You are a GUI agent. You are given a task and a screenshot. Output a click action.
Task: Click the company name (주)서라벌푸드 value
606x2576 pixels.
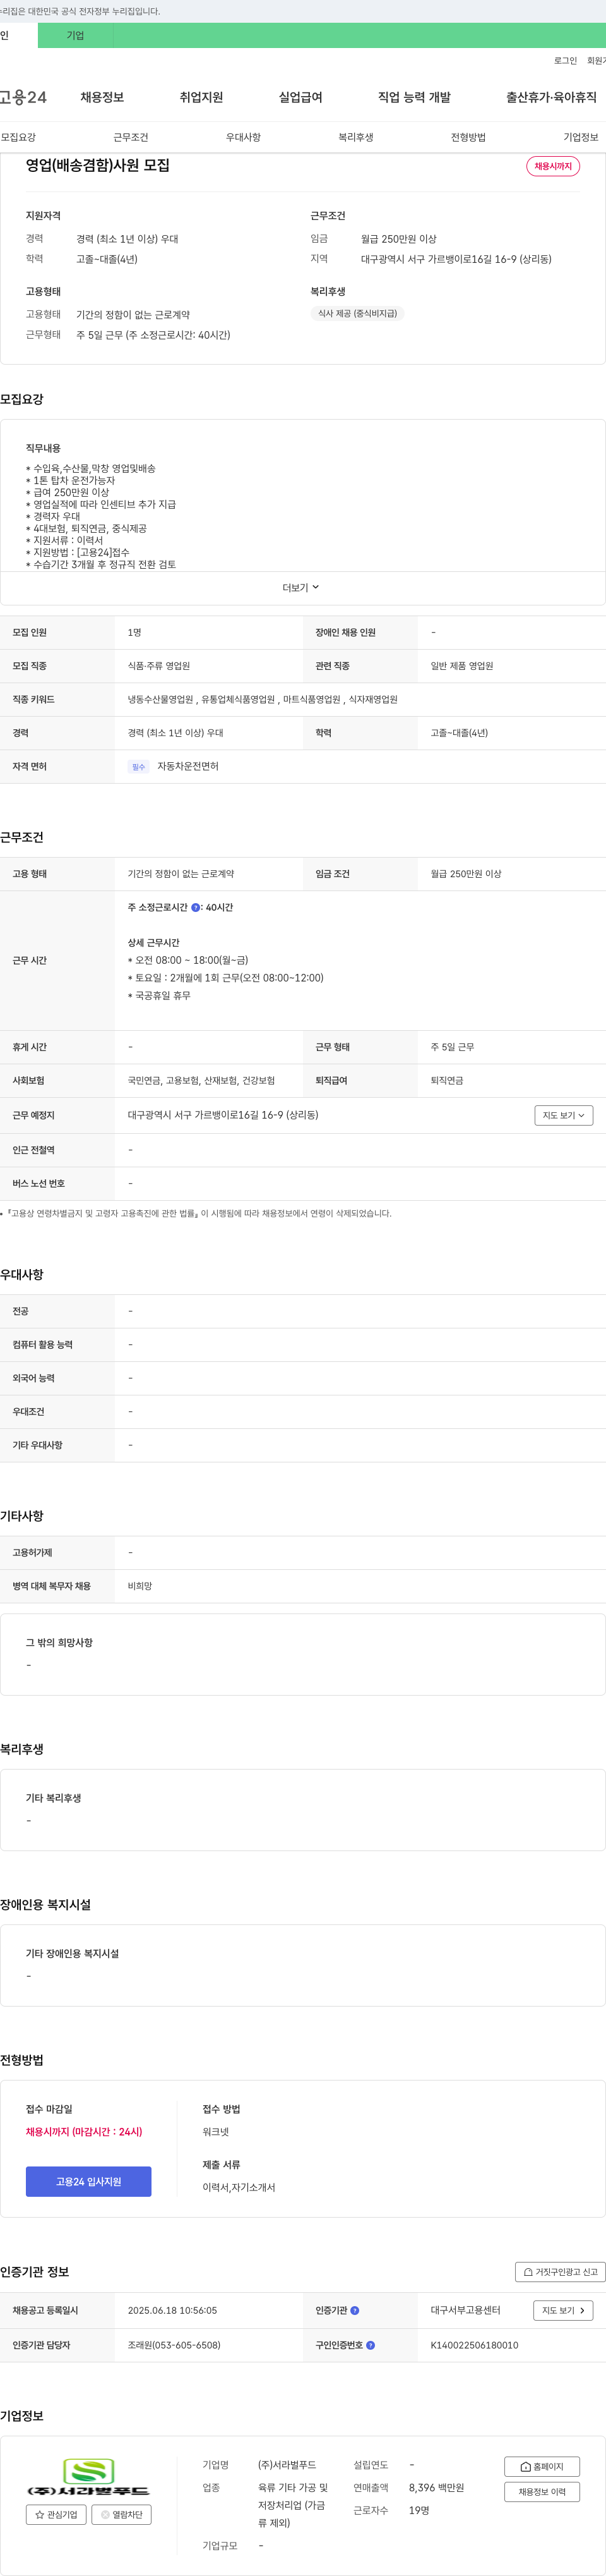pos(287,2465)
